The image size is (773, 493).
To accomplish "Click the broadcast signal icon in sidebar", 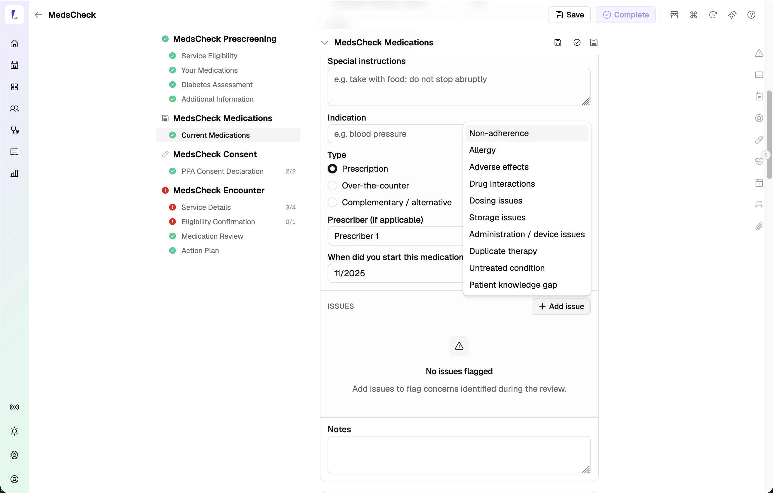I will point(14,407).
